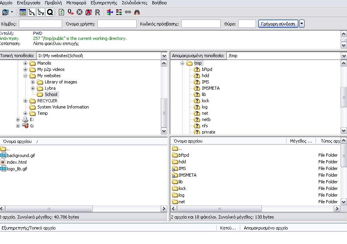Select the private folder icon in remote tree
Viewport: 347px width, 244px height.
[197, 132]
